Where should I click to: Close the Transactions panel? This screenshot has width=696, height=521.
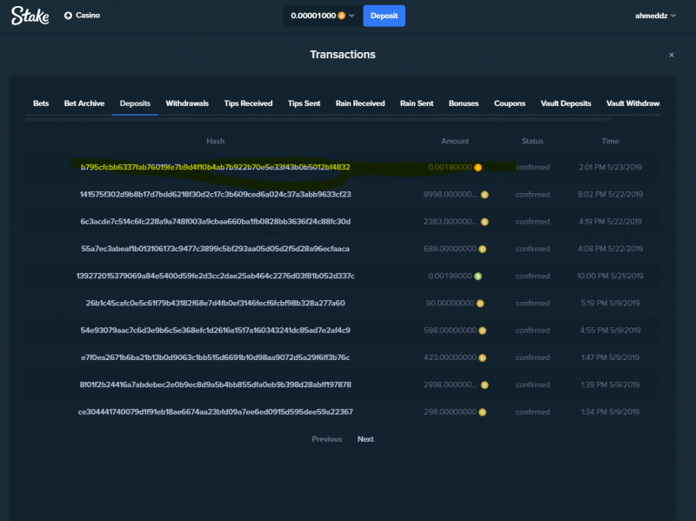671,55
